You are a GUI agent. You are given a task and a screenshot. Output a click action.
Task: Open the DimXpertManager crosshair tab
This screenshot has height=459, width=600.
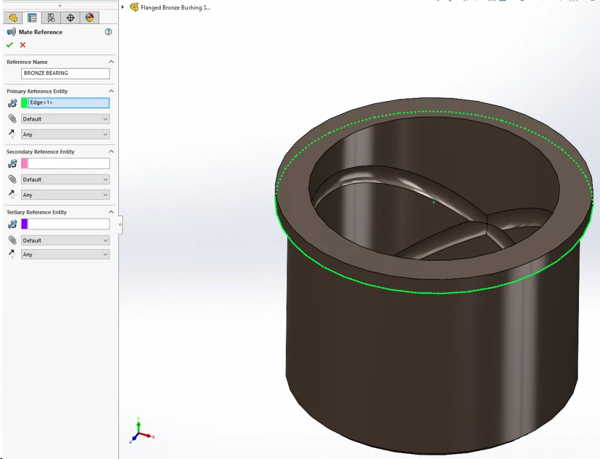70,18
